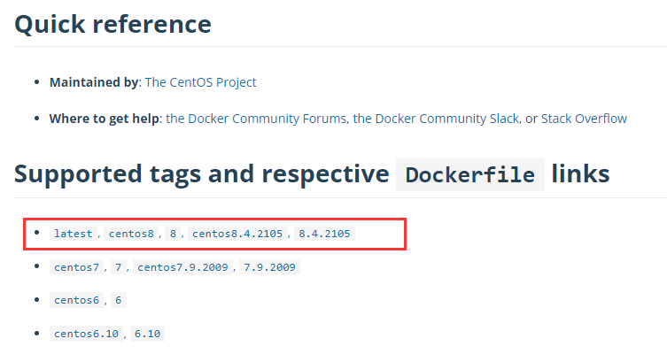Click the latest tag link
Viewport: 667px width, 354px height.
pyautogui.click(x=74, y=234)
